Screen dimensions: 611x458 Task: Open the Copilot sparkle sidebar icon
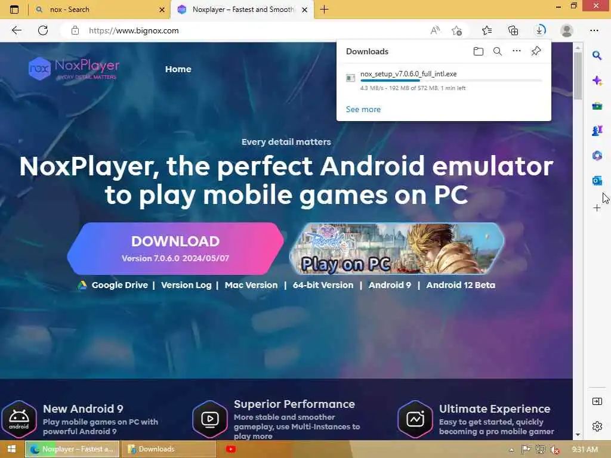point(597,81)
